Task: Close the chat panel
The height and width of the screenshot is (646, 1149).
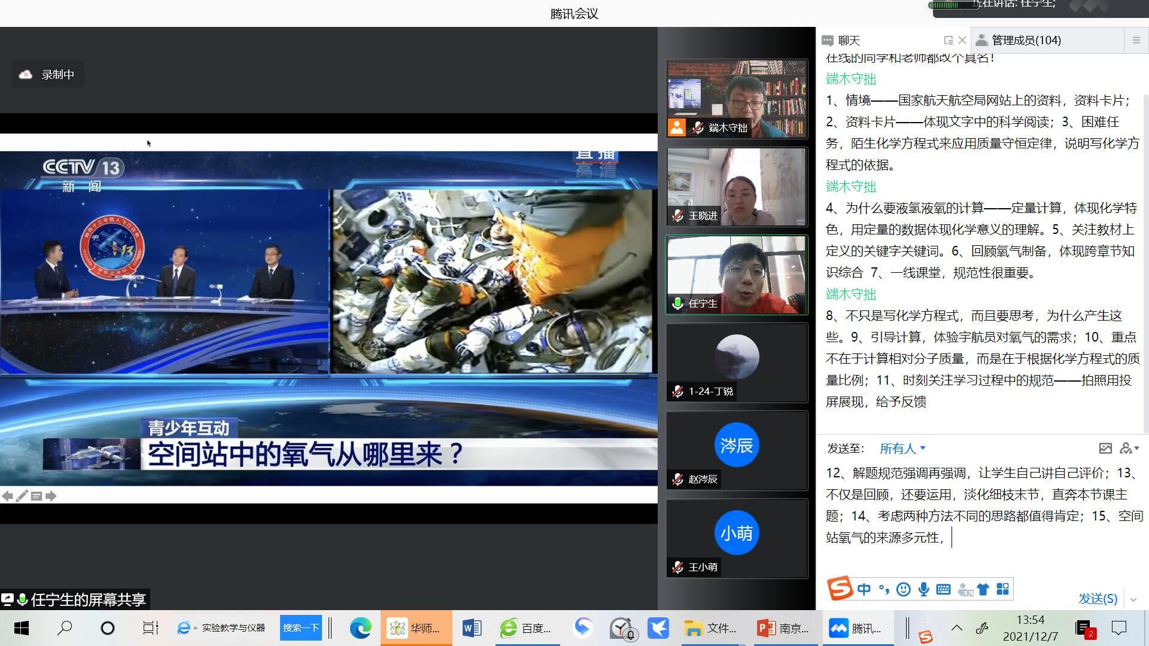Action: pos(962,40)
